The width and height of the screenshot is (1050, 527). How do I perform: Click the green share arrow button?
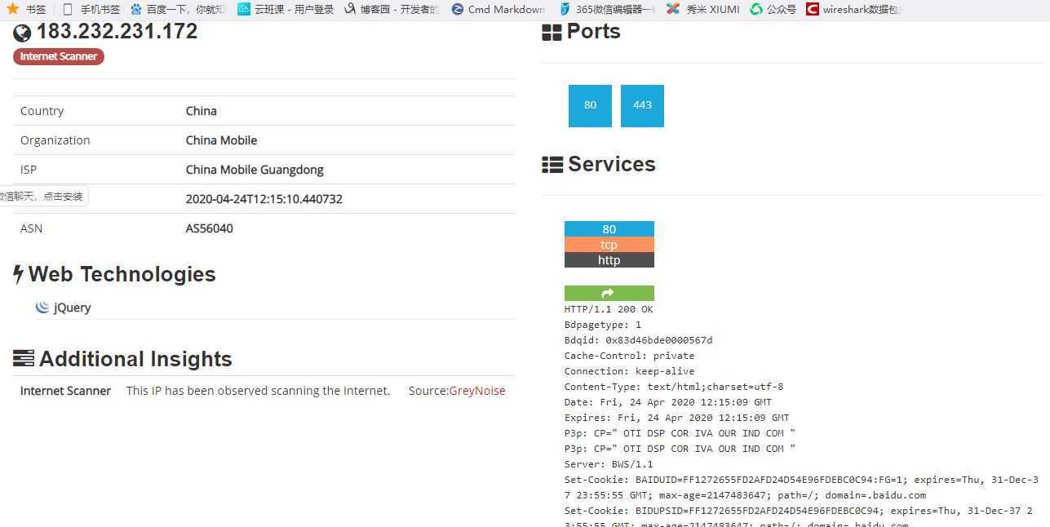coord(609,294)
